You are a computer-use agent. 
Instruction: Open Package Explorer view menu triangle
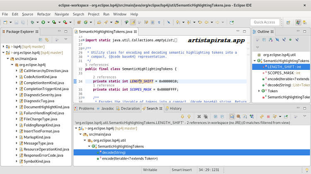pos(66,39)
